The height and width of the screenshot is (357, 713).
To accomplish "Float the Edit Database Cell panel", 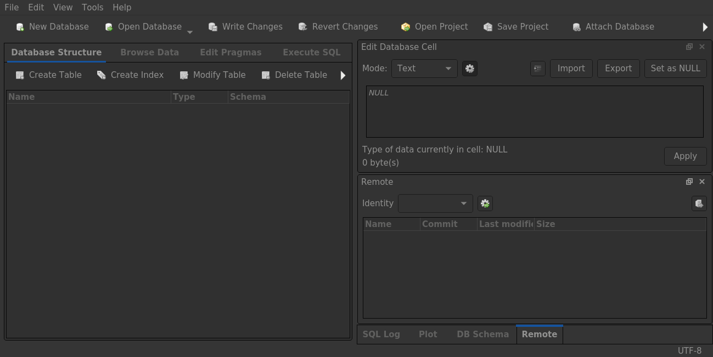I will tap(689, 47).
